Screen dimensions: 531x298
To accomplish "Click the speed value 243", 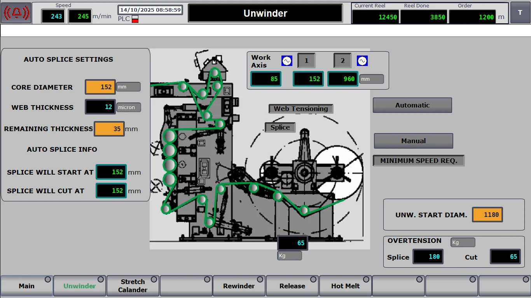I will (53, 16).
